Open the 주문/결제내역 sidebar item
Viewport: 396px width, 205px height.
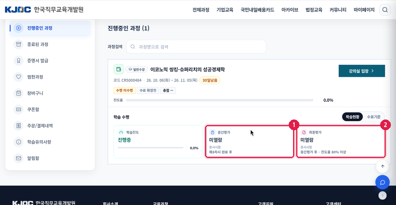(50, 125)
